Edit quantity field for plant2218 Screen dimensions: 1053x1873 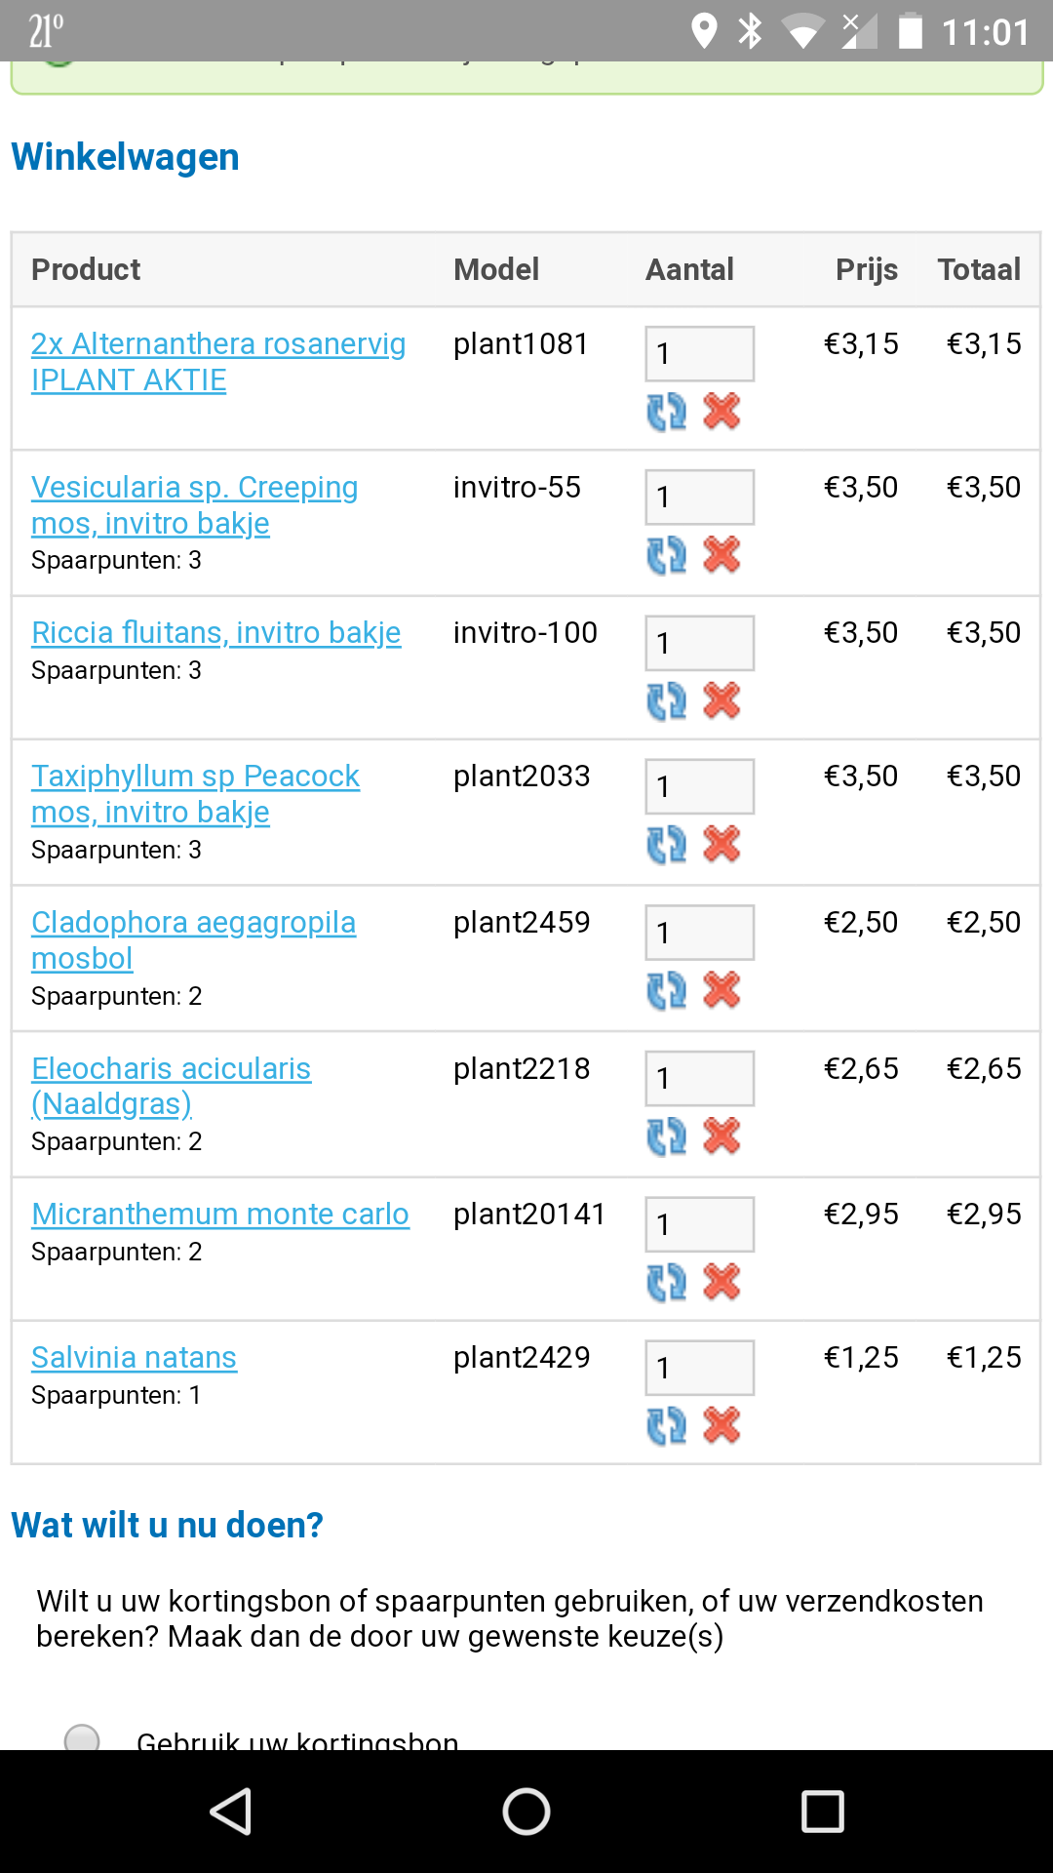tap(699, 1078)
